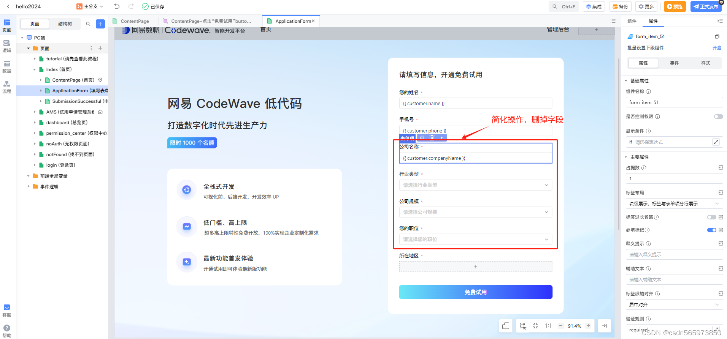Open the list icon beside the editor tabs
This screenshot has height=339, width=727.
(x=613, y=21)
